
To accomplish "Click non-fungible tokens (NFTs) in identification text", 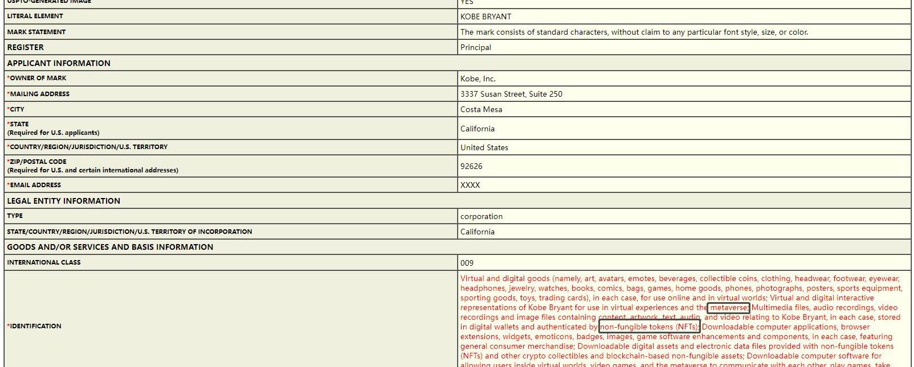I will click(x=650, y=327).
